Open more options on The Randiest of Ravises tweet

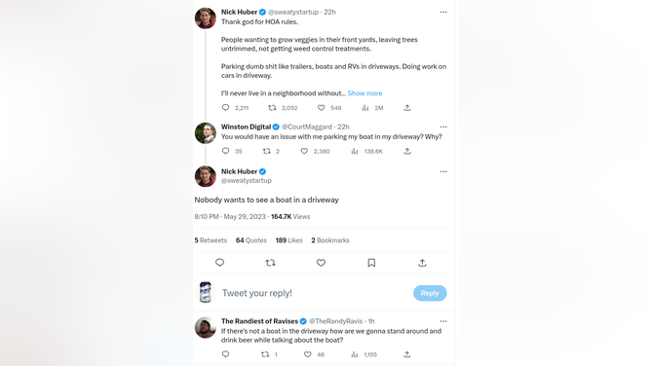pyautogui.click(x=443, y=321)
